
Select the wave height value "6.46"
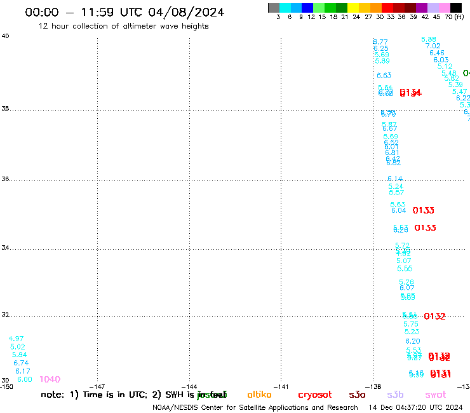point(437,53)
